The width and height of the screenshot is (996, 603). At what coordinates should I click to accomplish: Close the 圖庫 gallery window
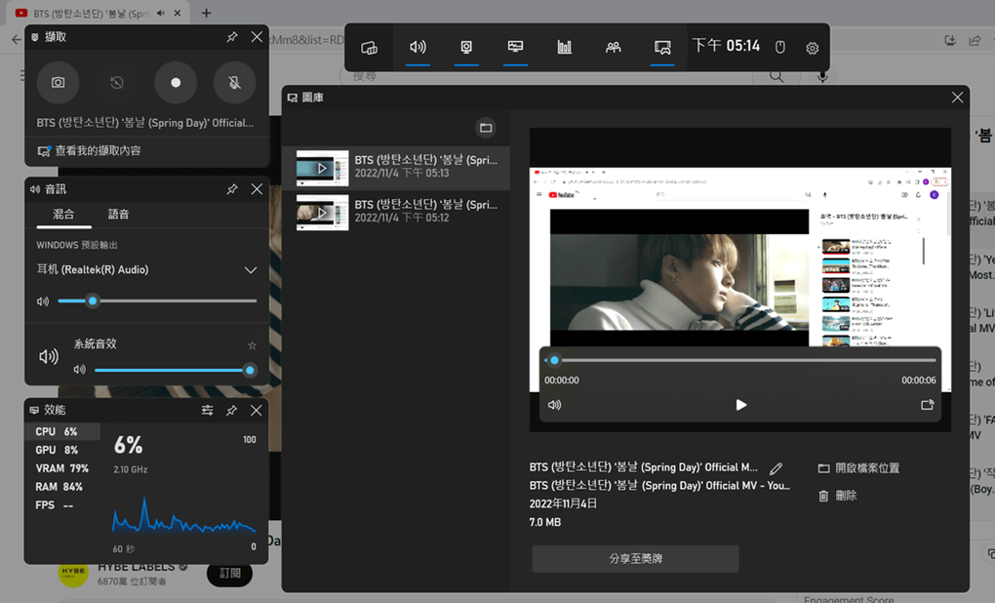click(x=957, y=98)
